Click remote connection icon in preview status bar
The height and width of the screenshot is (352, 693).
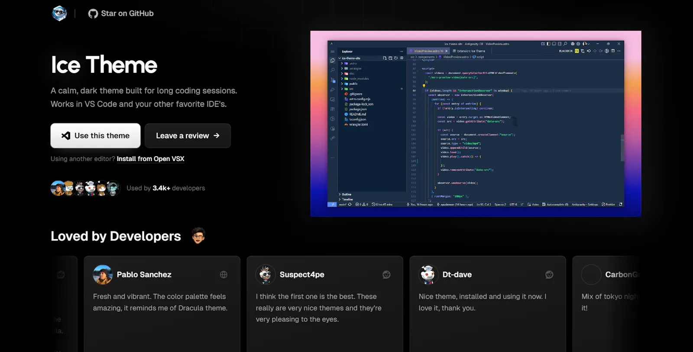(332, 204)
